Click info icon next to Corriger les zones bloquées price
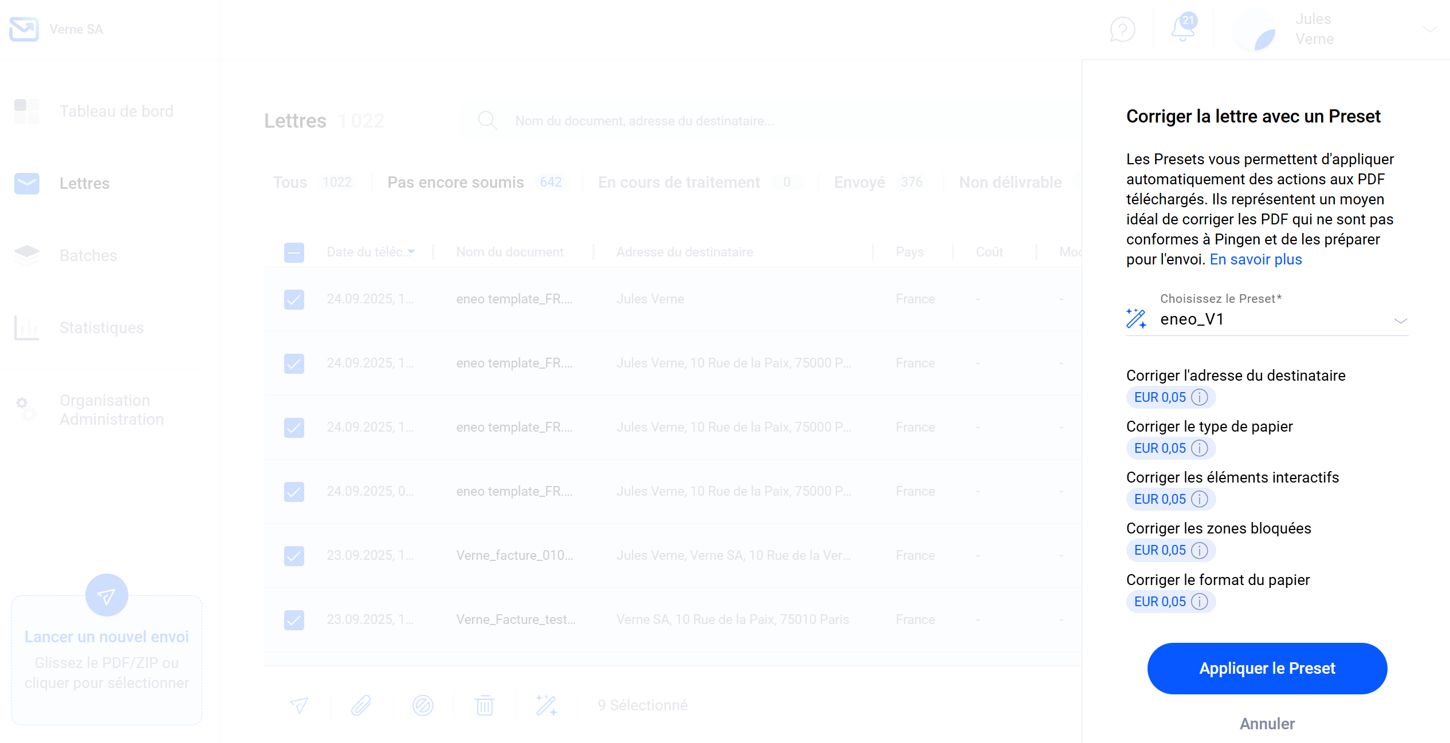Image resolution: width=1450 pixels, height=743 pixels. pos(1200,550)
